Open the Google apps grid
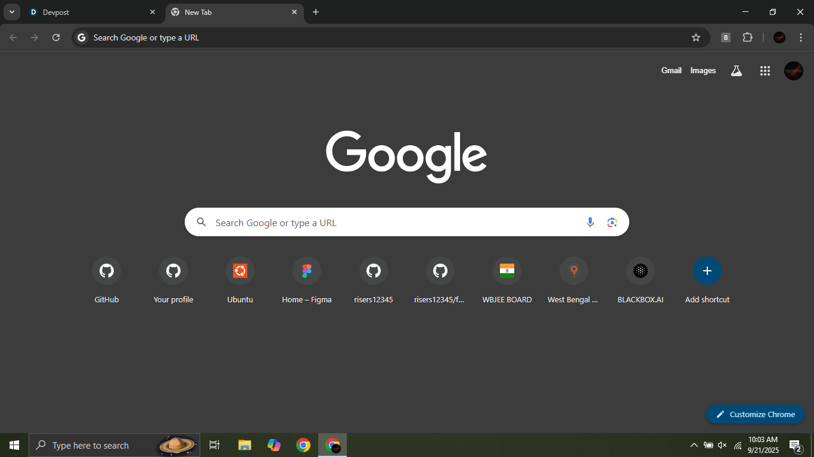 (765, 71)
